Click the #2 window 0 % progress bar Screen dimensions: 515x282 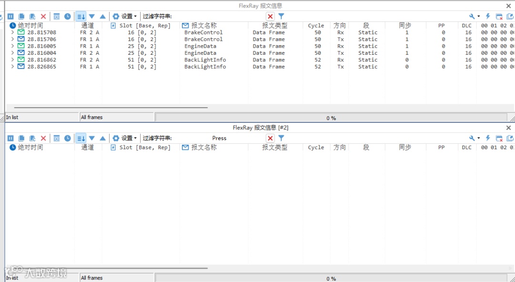331,278
